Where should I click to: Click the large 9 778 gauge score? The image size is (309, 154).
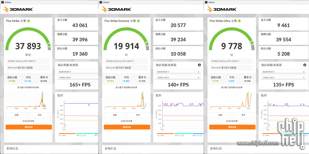pyautogui.click(x=232, y=46)
